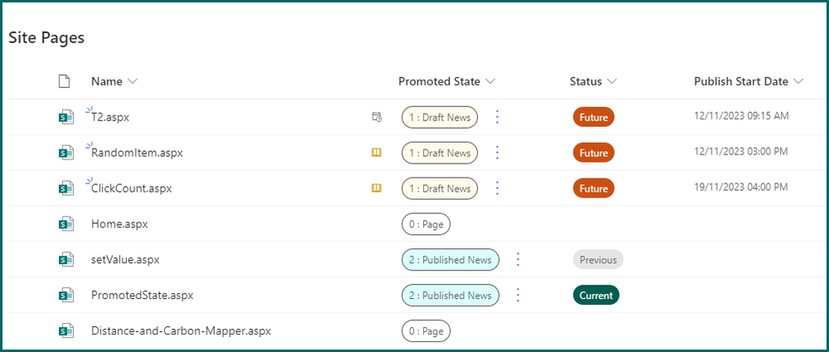This screenshot has height=352, width=829.
Task: Click the page file icon next to Home.aspx
Action: pos(66,224)
